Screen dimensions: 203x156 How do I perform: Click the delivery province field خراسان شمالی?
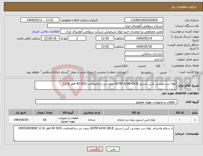144,54
